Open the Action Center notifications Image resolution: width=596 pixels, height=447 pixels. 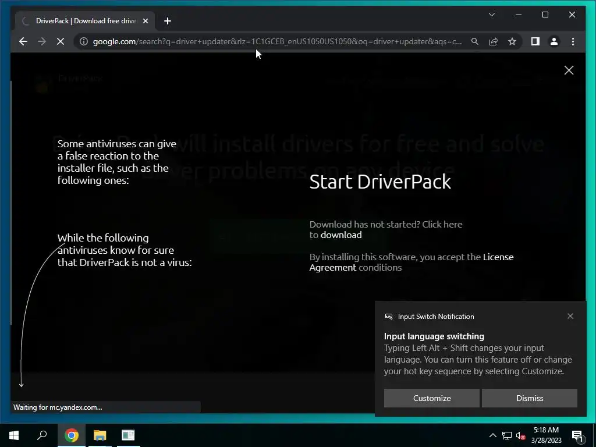(x=578, y=435)
